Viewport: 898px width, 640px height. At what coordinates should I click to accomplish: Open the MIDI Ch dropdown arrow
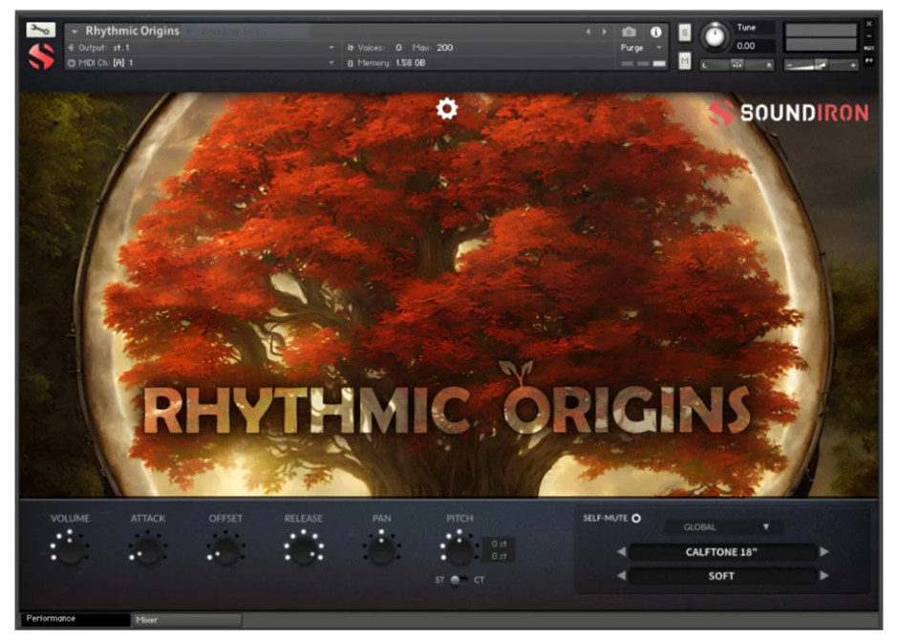331,63
